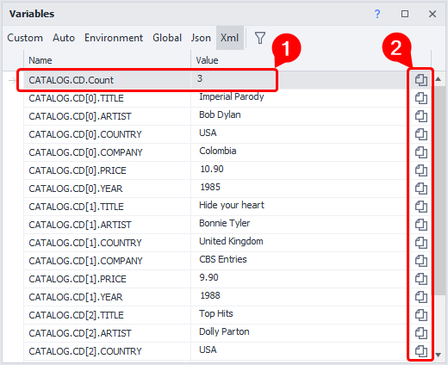
Task: Copy the CATALOG.CD[0].TITLE variable
Action: pyautogui.click(x=421, y=98)
